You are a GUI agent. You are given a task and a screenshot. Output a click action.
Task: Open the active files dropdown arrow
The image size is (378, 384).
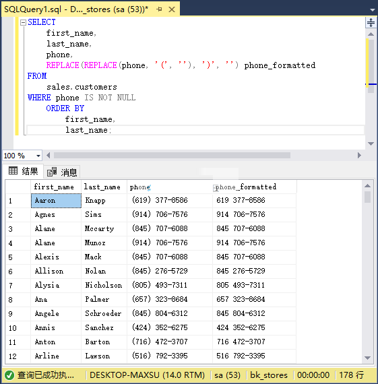pyautogui.click(x=373, y=10)
